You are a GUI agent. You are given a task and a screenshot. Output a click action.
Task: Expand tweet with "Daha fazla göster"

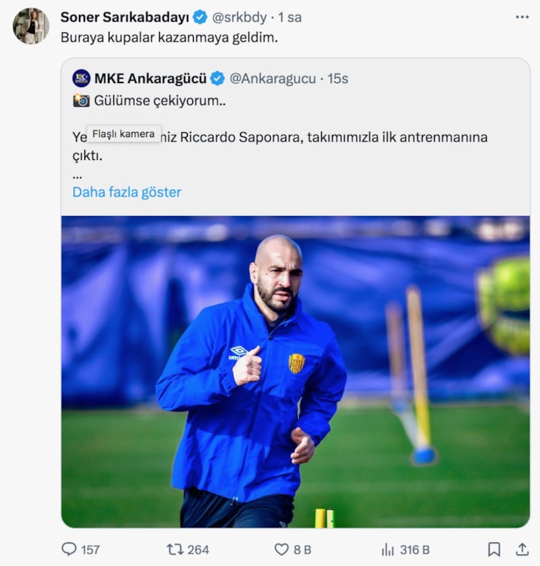coord(127,192)
